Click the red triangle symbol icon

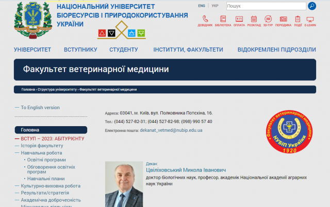[102, 33]
